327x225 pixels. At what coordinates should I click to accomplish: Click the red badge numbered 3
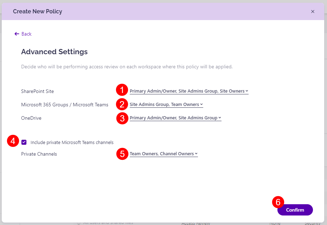click(x=122, y=118)
